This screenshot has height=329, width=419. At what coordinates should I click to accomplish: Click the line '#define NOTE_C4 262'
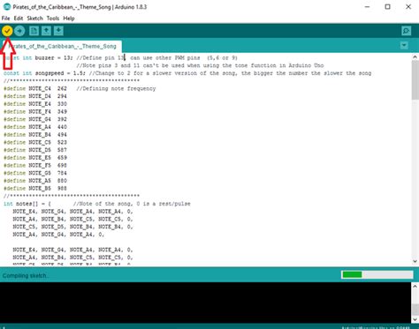point(35,88)
